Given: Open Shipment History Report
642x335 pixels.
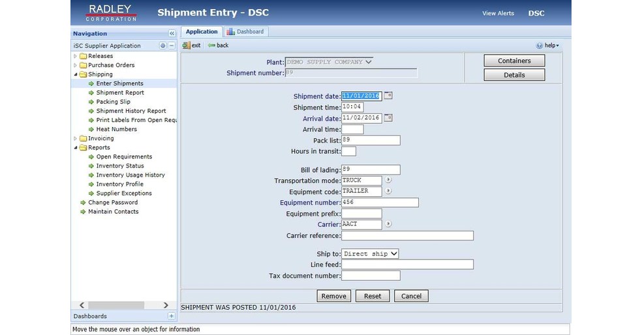Looking at the screenshot, I should tap(131, 111).
